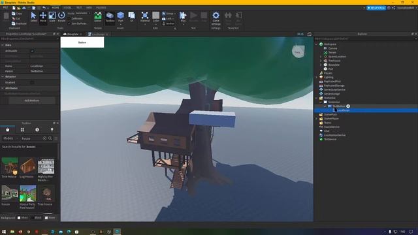The height and width of the screenshot is (235, 418).
Task: Activate the Rotate tool
Action: pos(61,17)
